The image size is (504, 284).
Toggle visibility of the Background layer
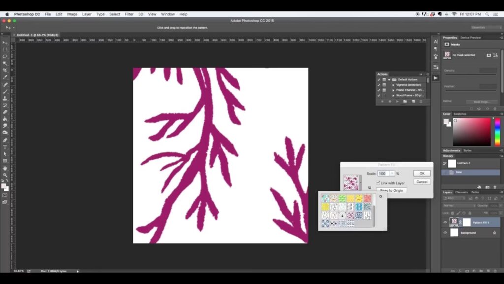445,233
